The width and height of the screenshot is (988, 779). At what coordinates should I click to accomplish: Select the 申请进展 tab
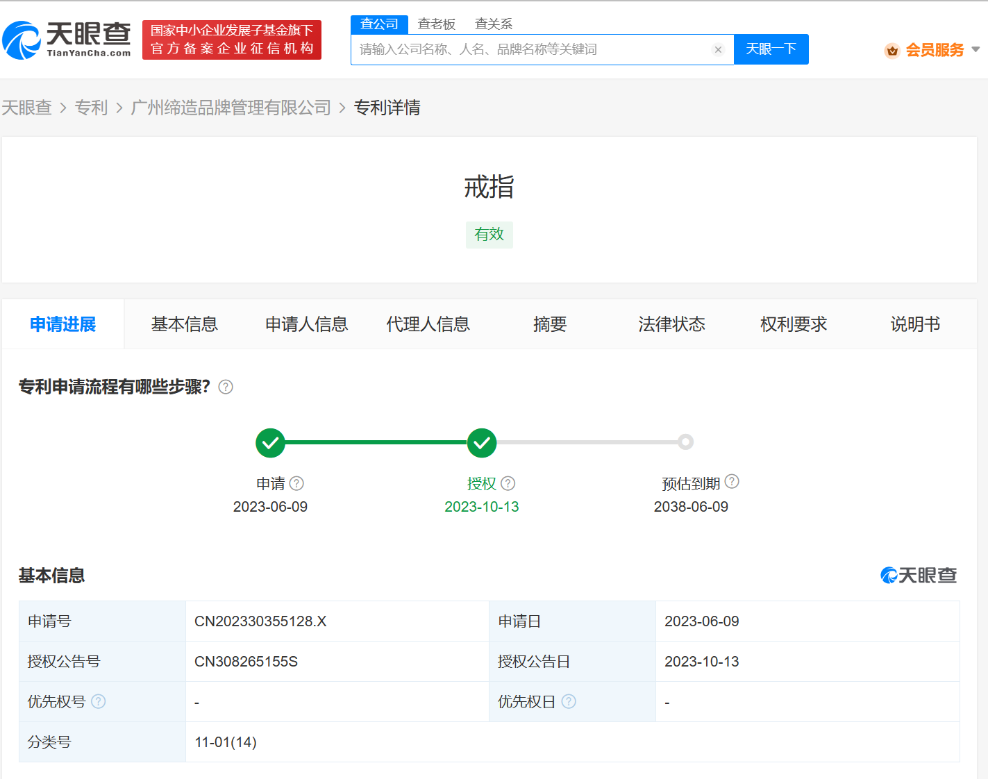click(x=63, y=324)
